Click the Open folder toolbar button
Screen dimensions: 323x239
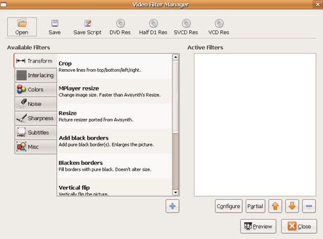pyautogui.click(x=22, y=27)
